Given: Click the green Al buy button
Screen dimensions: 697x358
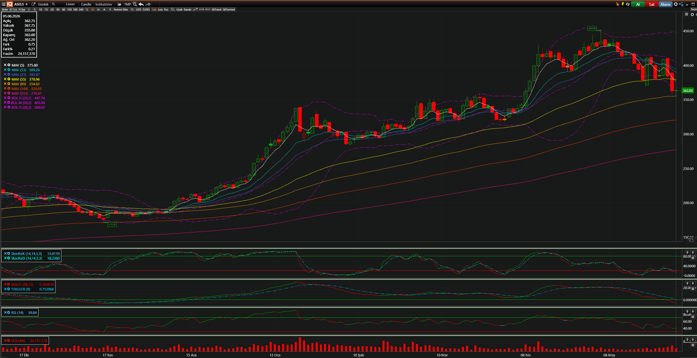Looking at the screenshot, I should click(638, 4).
